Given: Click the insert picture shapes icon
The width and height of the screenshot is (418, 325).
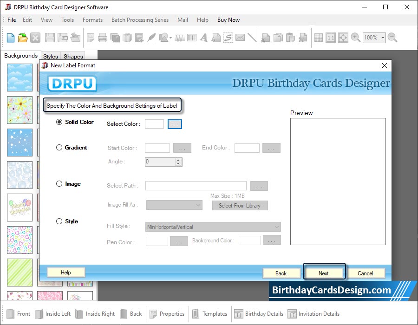Looking at the screenshot, I should coord(163,38).
